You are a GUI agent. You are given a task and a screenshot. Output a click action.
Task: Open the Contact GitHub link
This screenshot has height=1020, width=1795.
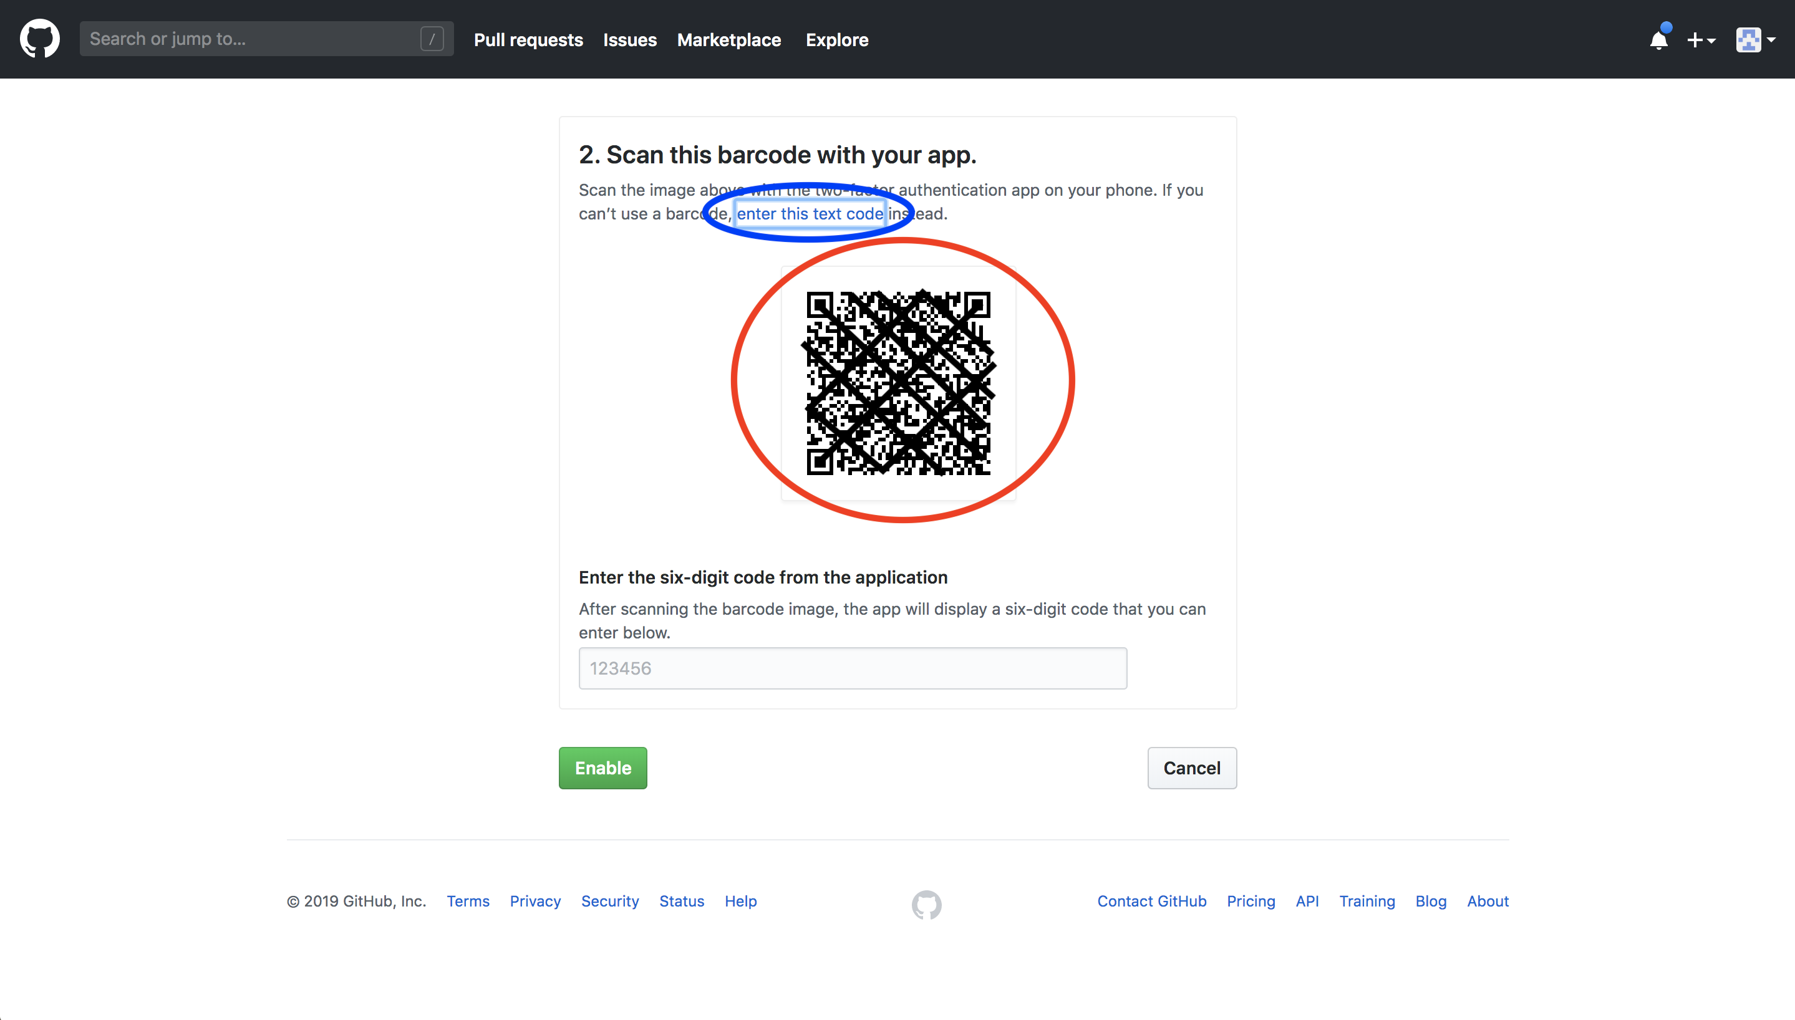click(x=1152, y=901)
